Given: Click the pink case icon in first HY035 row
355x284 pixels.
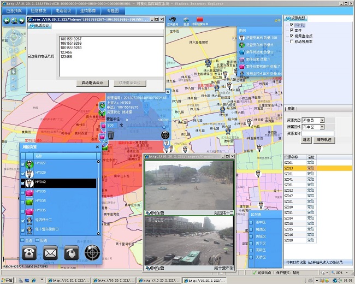Looking at the screenshot, I should click(x=29, y=193).
